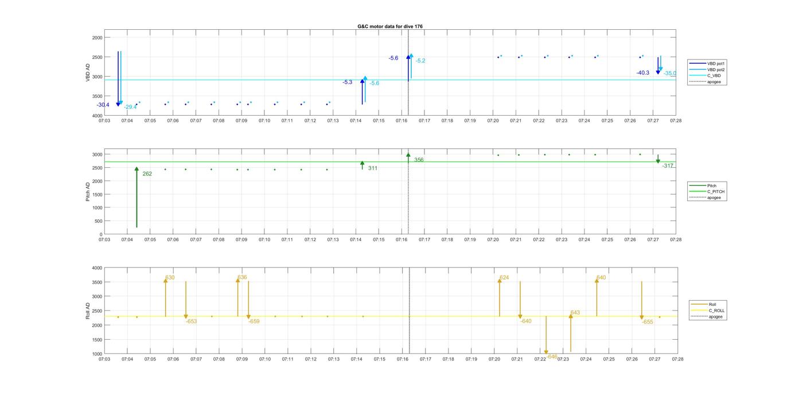Viewport: 803px width, 397px height.
Task: Select the "C_VBD" legend entry
Action: click(705, 76)
